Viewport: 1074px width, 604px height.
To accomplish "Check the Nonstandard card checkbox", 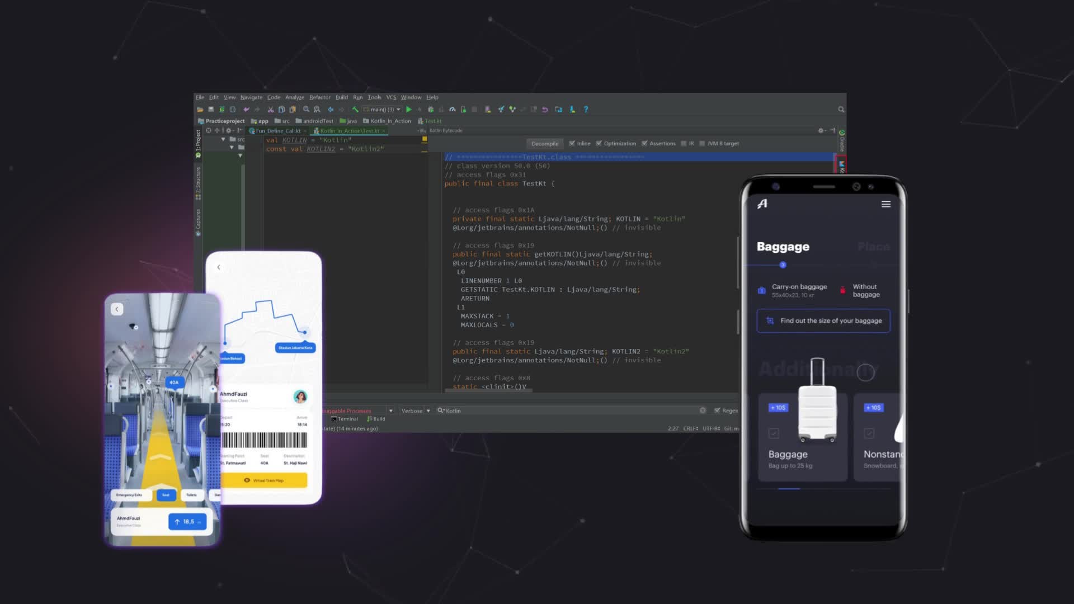I will [869, 433].
